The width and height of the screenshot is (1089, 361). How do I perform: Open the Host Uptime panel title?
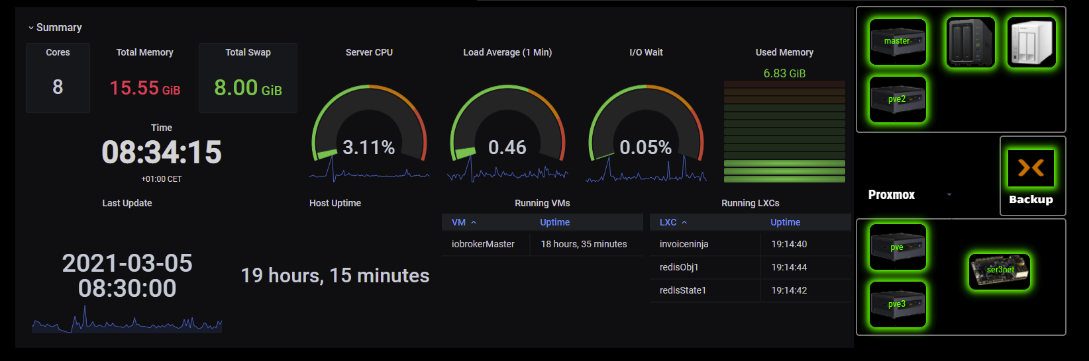click(x=335, y=203)
